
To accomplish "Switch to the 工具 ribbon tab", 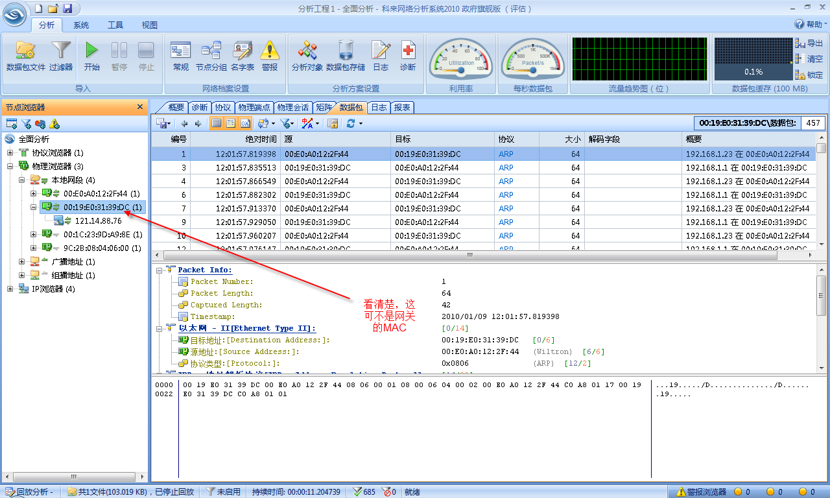I will [115, 25].
